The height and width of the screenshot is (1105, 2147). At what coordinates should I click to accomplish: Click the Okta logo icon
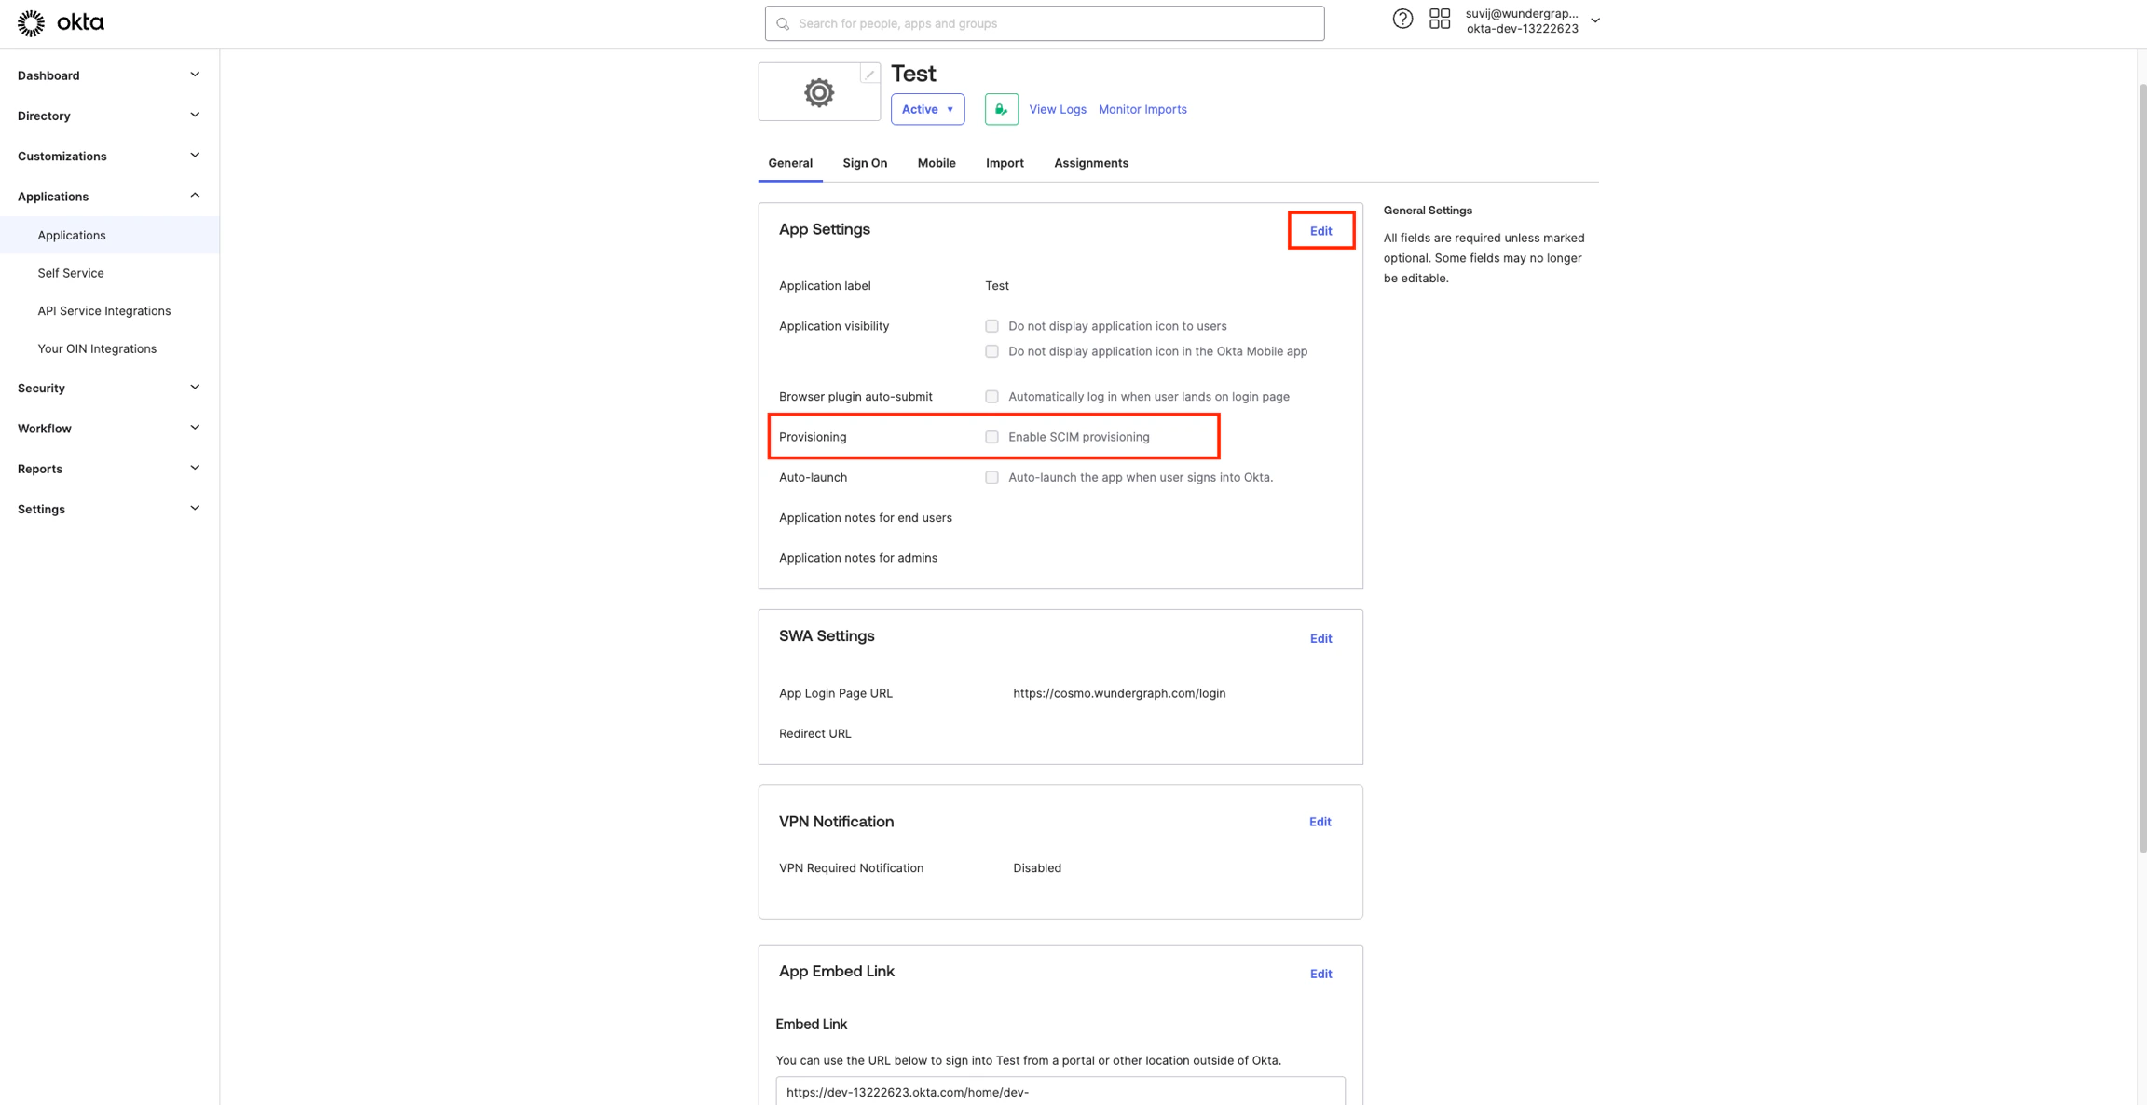[31, 23]
